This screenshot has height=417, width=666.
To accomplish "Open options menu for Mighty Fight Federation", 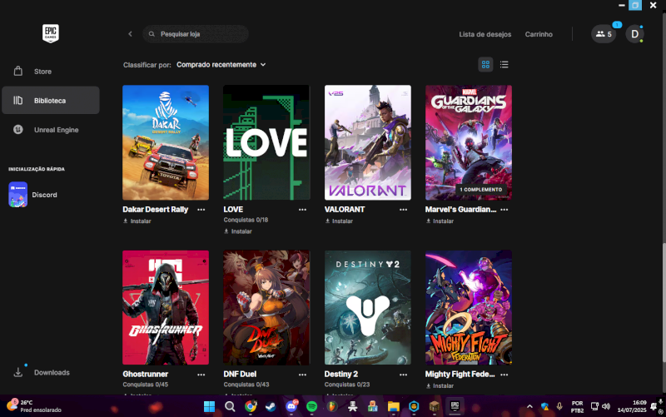I will 504,375.
